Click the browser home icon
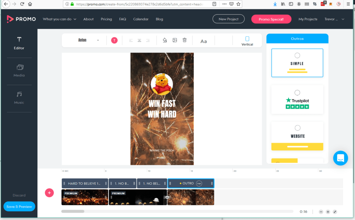355x220 pixels. coord(30,4)
